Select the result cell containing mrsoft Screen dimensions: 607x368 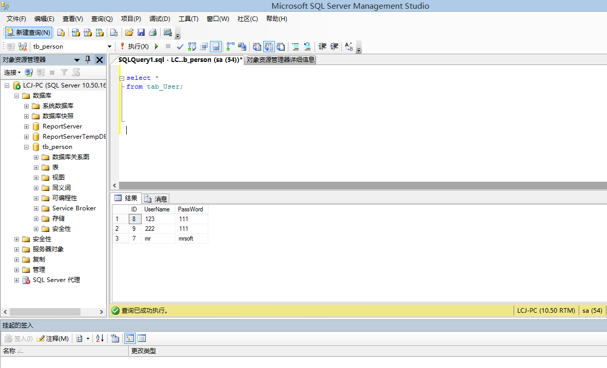[191, 239]
